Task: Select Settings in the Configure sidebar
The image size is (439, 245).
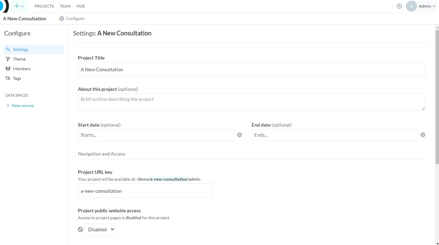Action: pyautogui.click(x=34, y=50)
